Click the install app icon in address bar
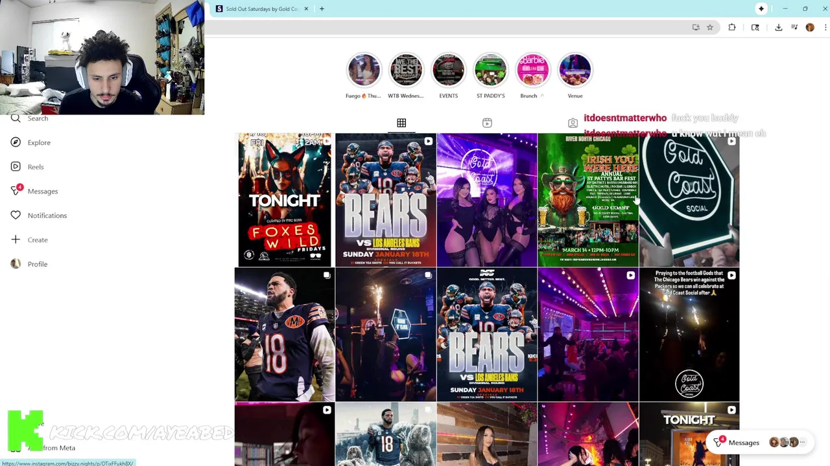The width and height of the screenshot is (830, 466). click(696, 27)
